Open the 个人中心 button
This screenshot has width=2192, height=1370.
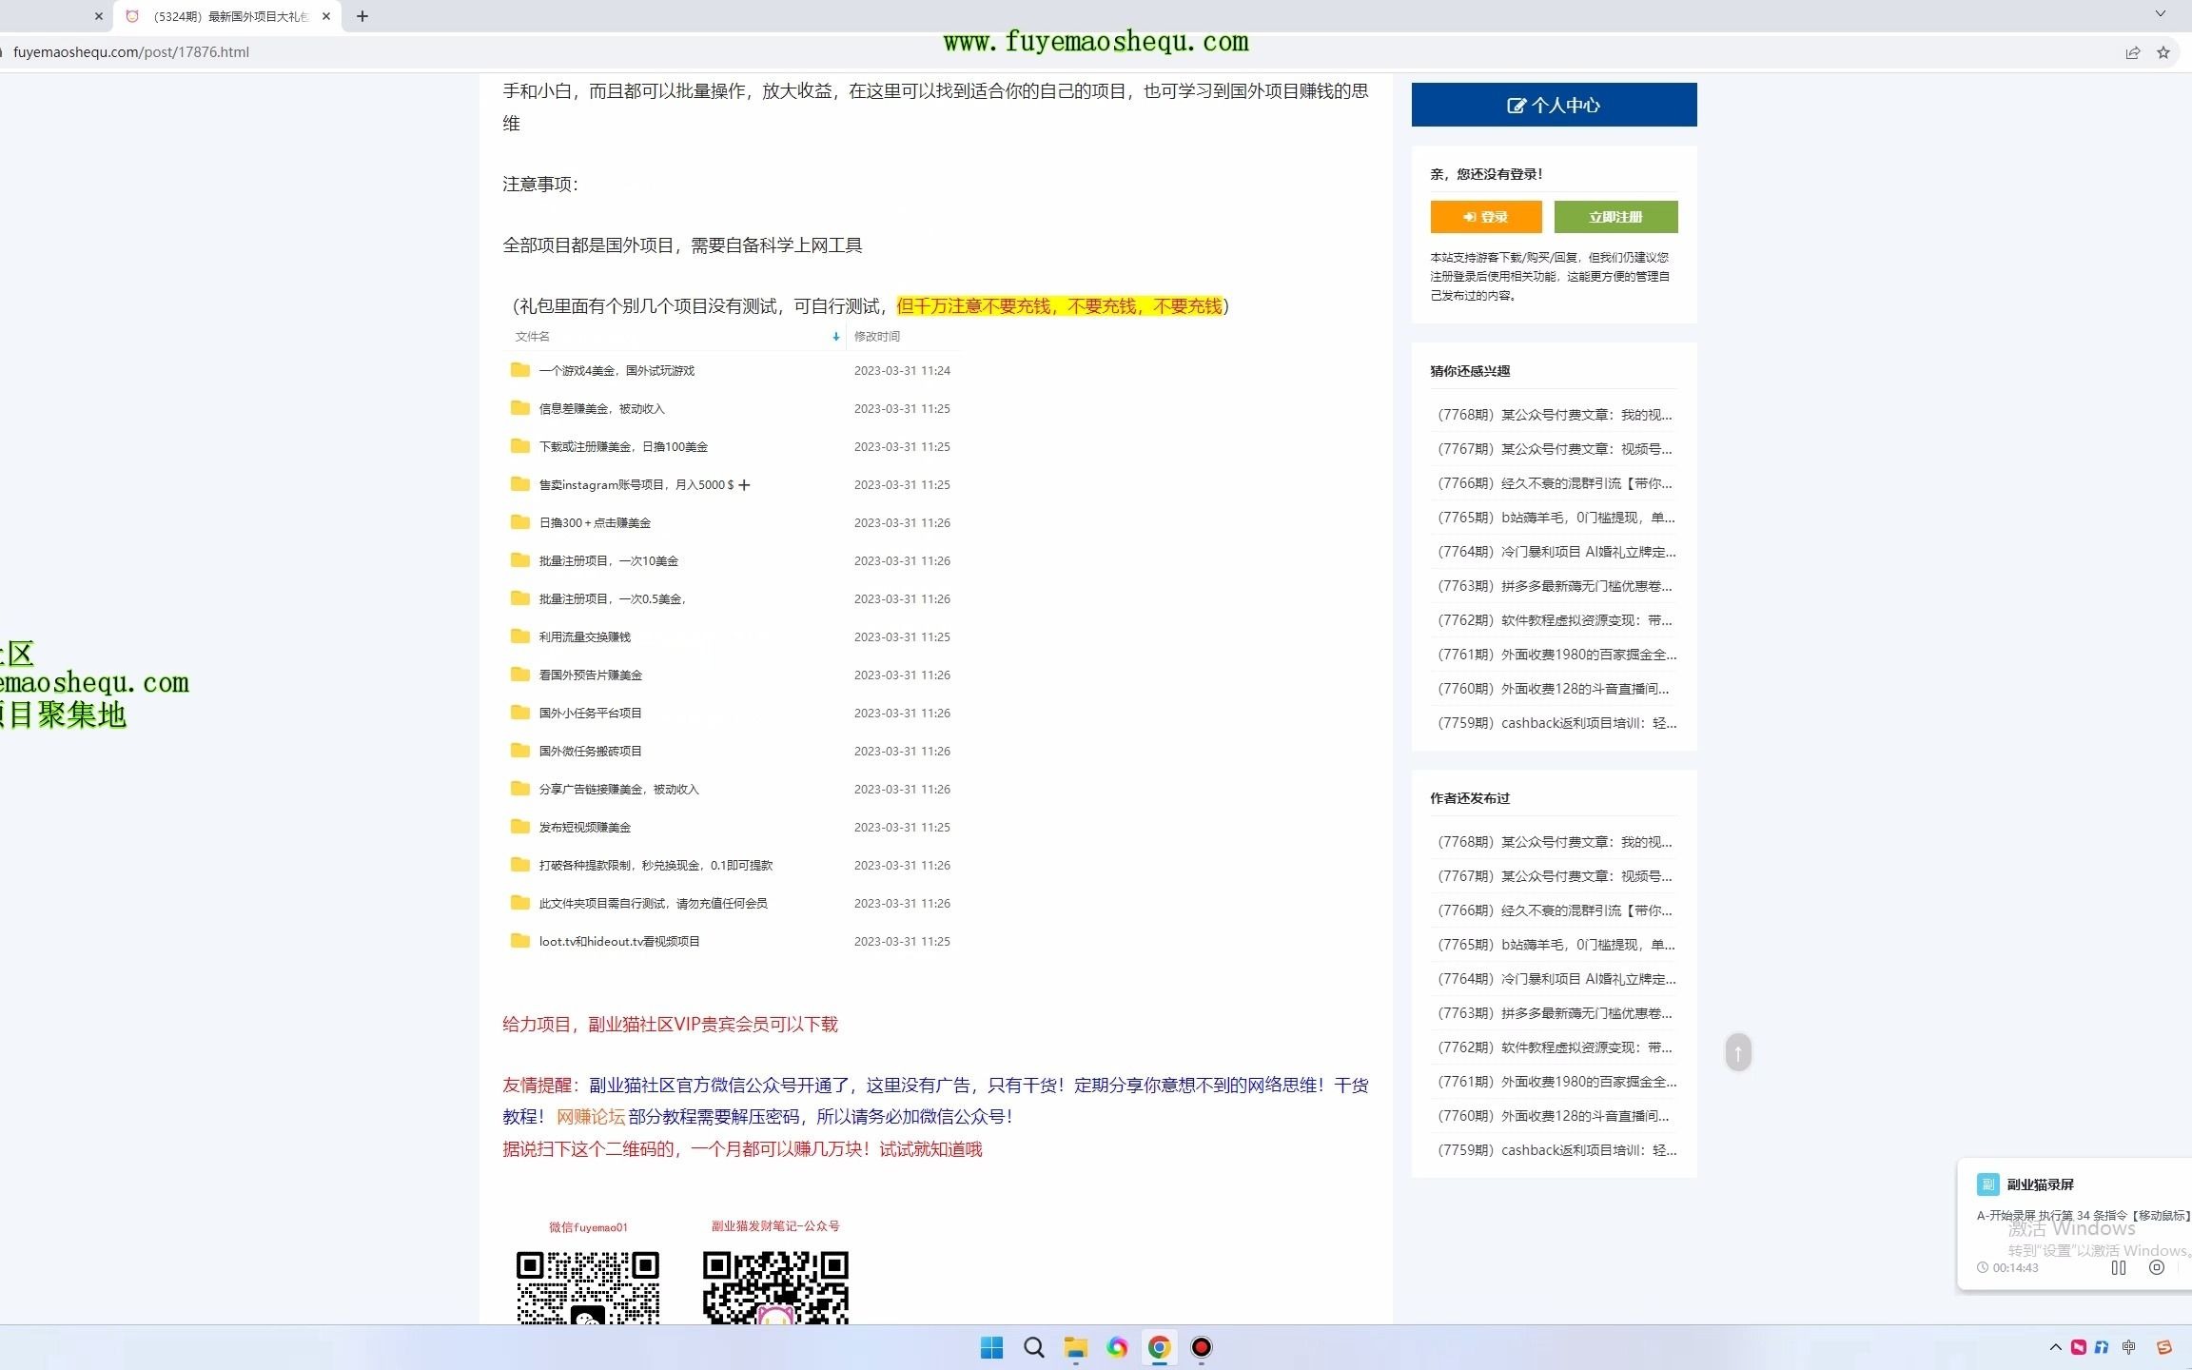click(1554, 105)
